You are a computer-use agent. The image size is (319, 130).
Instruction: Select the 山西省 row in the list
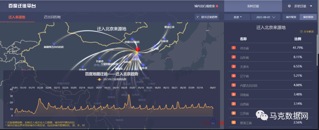pyautogui.click(x=270, y=104)
